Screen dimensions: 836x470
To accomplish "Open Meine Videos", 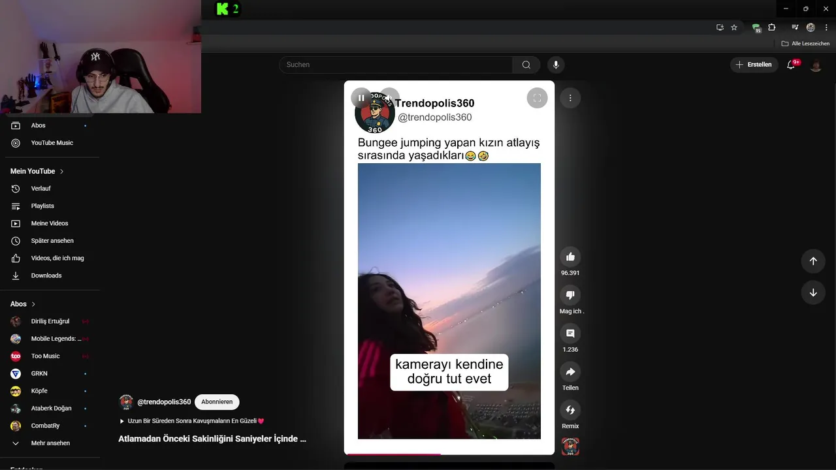I will coord(50,223).
